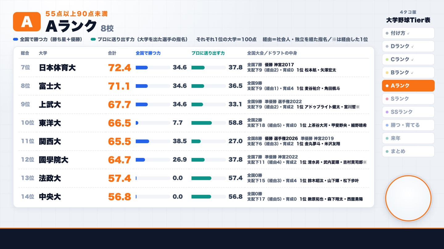Click the green プロに送り出す力 column header
This screenshot has height=249, width=444.
(208, 53)
